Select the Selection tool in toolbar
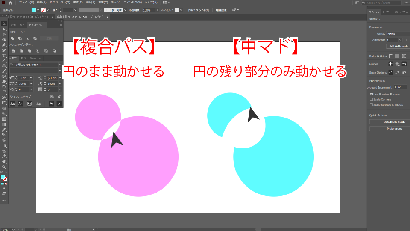Screen dimensions: 410x231 [4, 24]
